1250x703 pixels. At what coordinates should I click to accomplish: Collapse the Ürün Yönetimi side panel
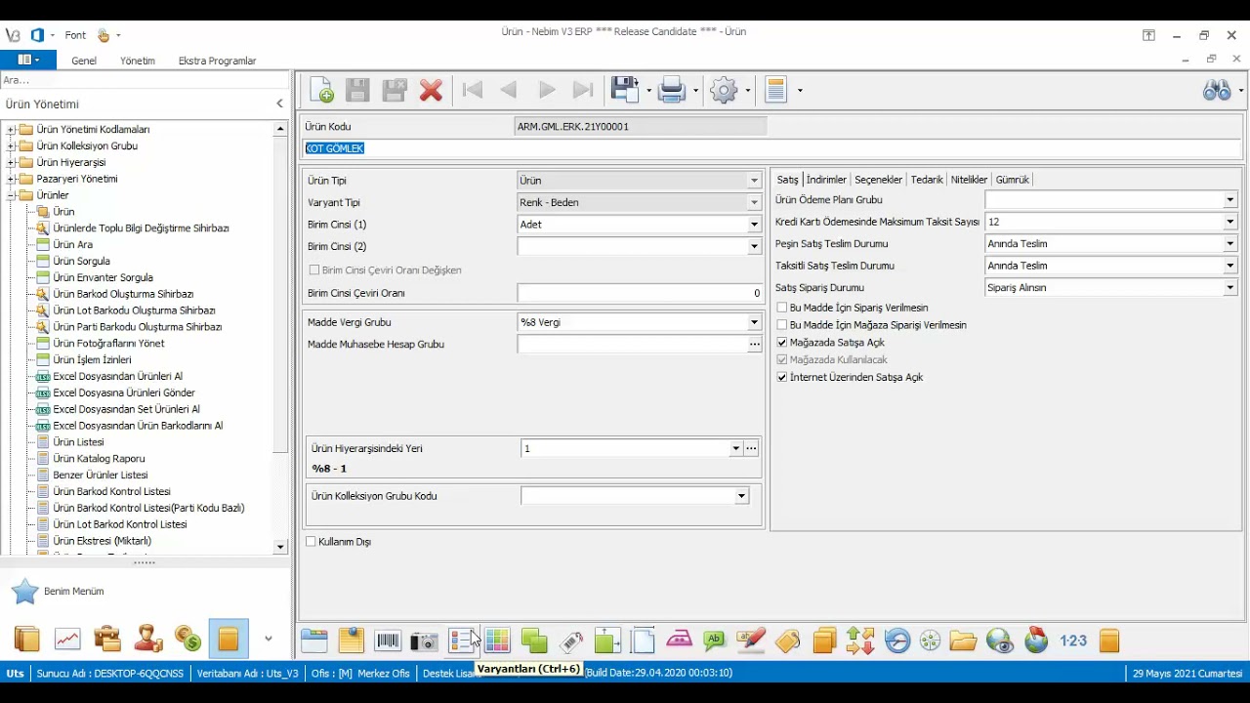[x=279, y=103]
